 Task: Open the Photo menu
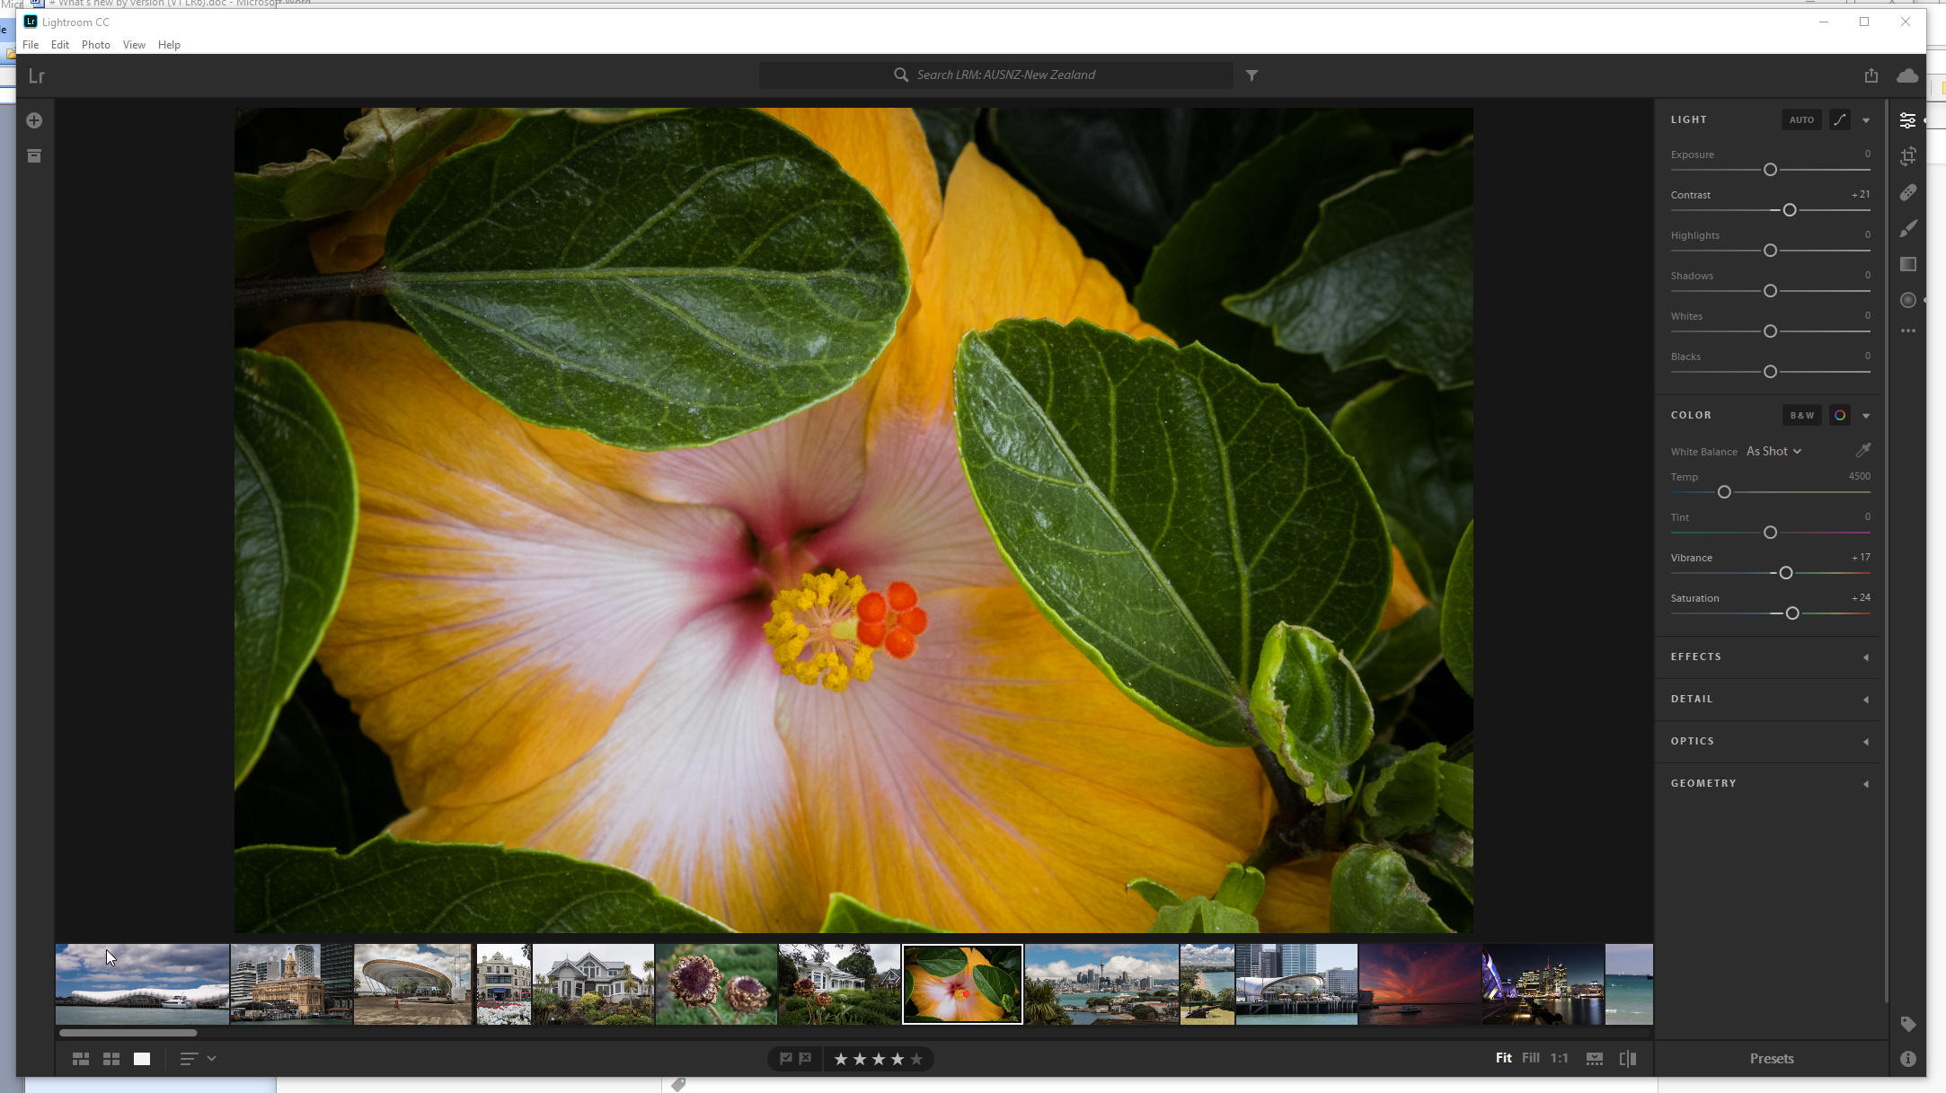click(x=96, y=45)
